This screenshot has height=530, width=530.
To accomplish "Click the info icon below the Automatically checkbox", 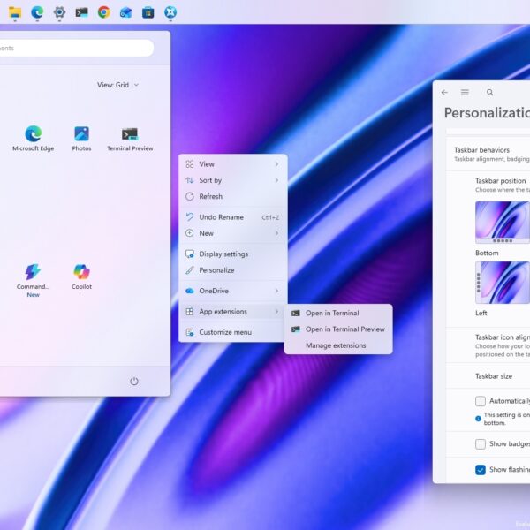I will point(478,419).
